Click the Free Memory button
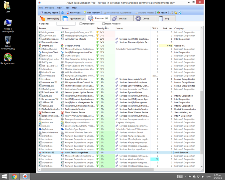This screenshot has width=225, height=180. pos(92,13)
